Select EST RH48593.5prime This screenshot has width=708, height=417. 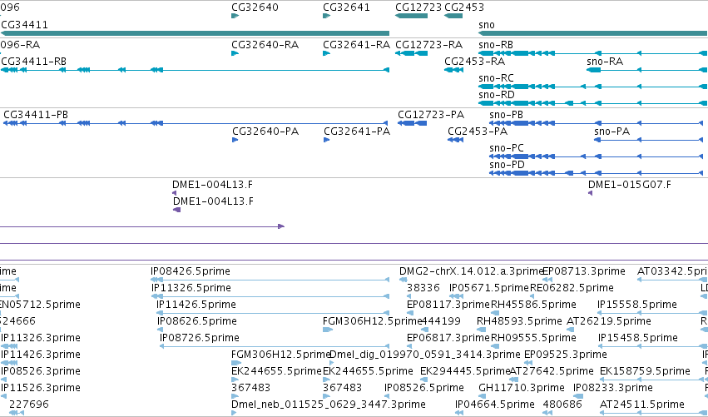(519, 321)
